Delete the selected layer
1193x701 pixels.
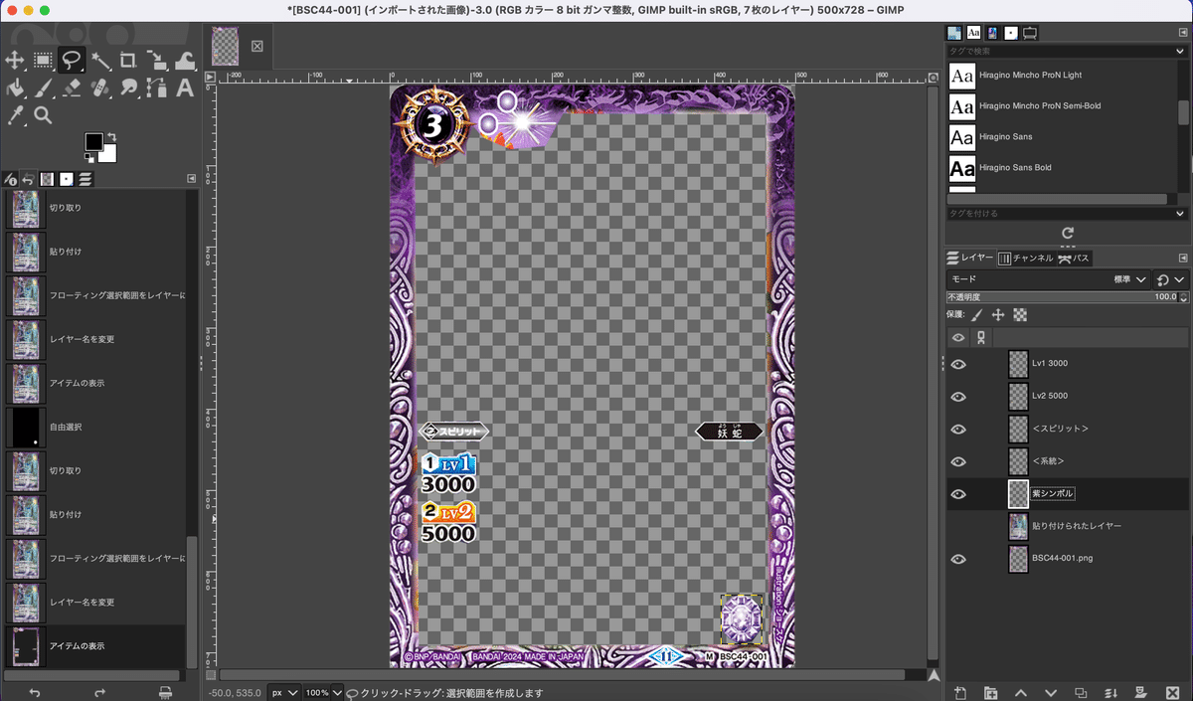[x=1172, y=692]
